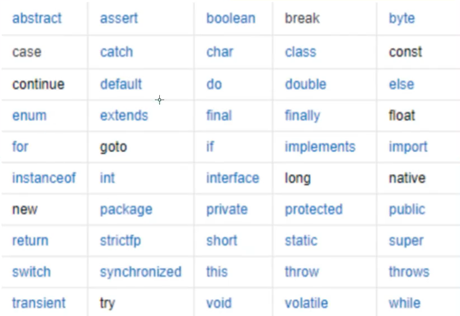This screenshot has width=460, height=316.
Task: Open the catch keyword link
Action: pos(116,52)
